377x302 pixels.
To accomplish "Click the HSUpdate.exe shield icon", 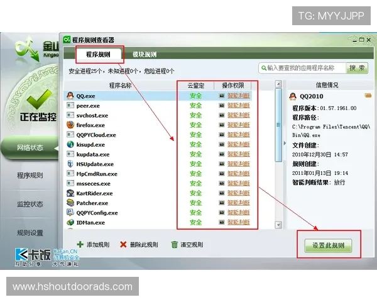I will click(70, 164).
